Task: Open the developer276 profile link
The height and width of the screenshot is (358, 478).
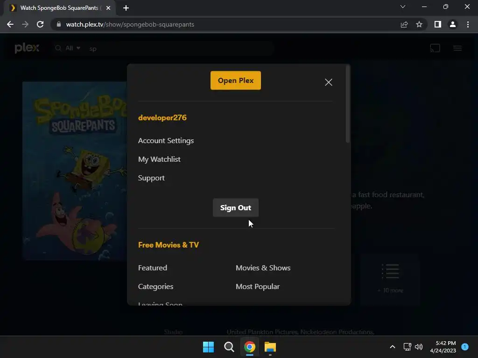Action: coord(162,117)
